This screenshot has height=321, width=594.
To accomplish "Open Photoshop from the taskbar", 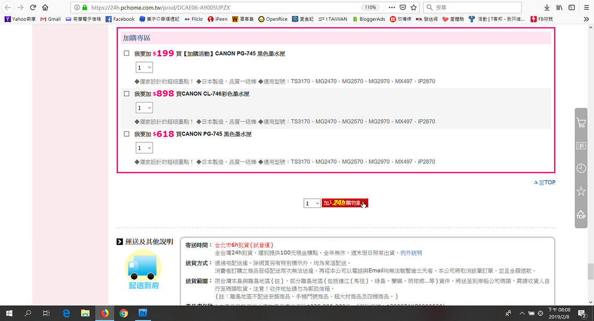I will [x=143, y=313].
